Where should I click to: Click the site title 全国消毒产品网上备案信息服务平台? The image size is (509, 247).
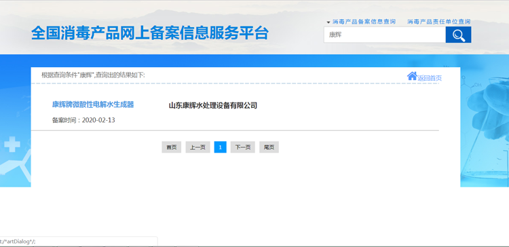point(150,33)
